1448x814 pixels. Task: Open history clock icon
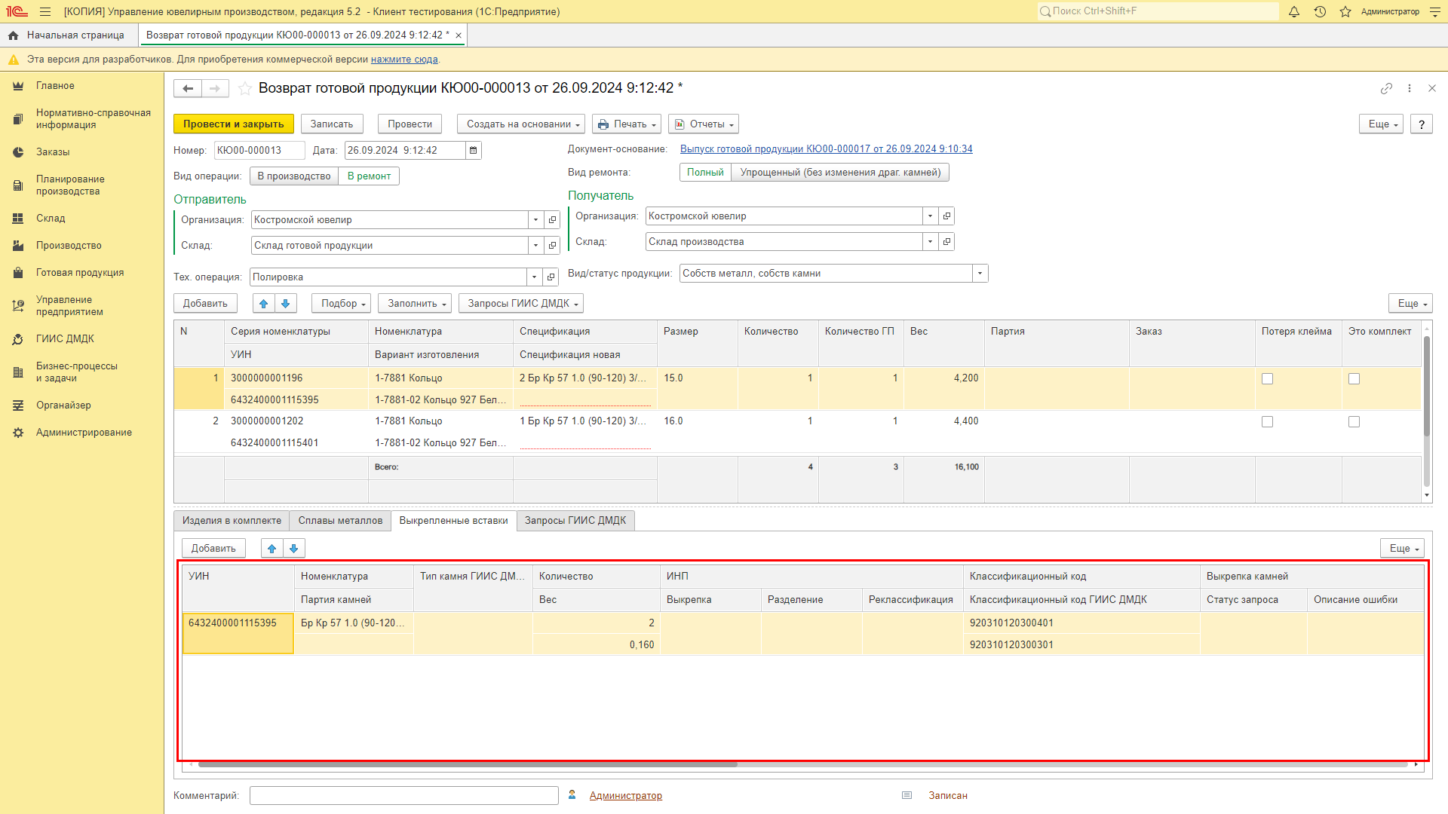coord(1320,11)
